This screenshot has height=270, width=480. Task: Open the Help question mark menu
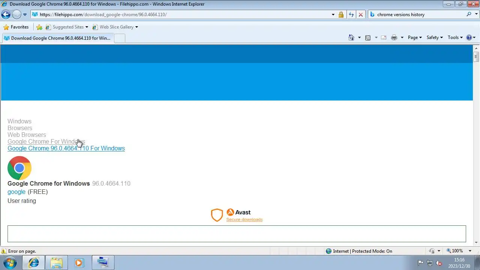tap(471, 37)
